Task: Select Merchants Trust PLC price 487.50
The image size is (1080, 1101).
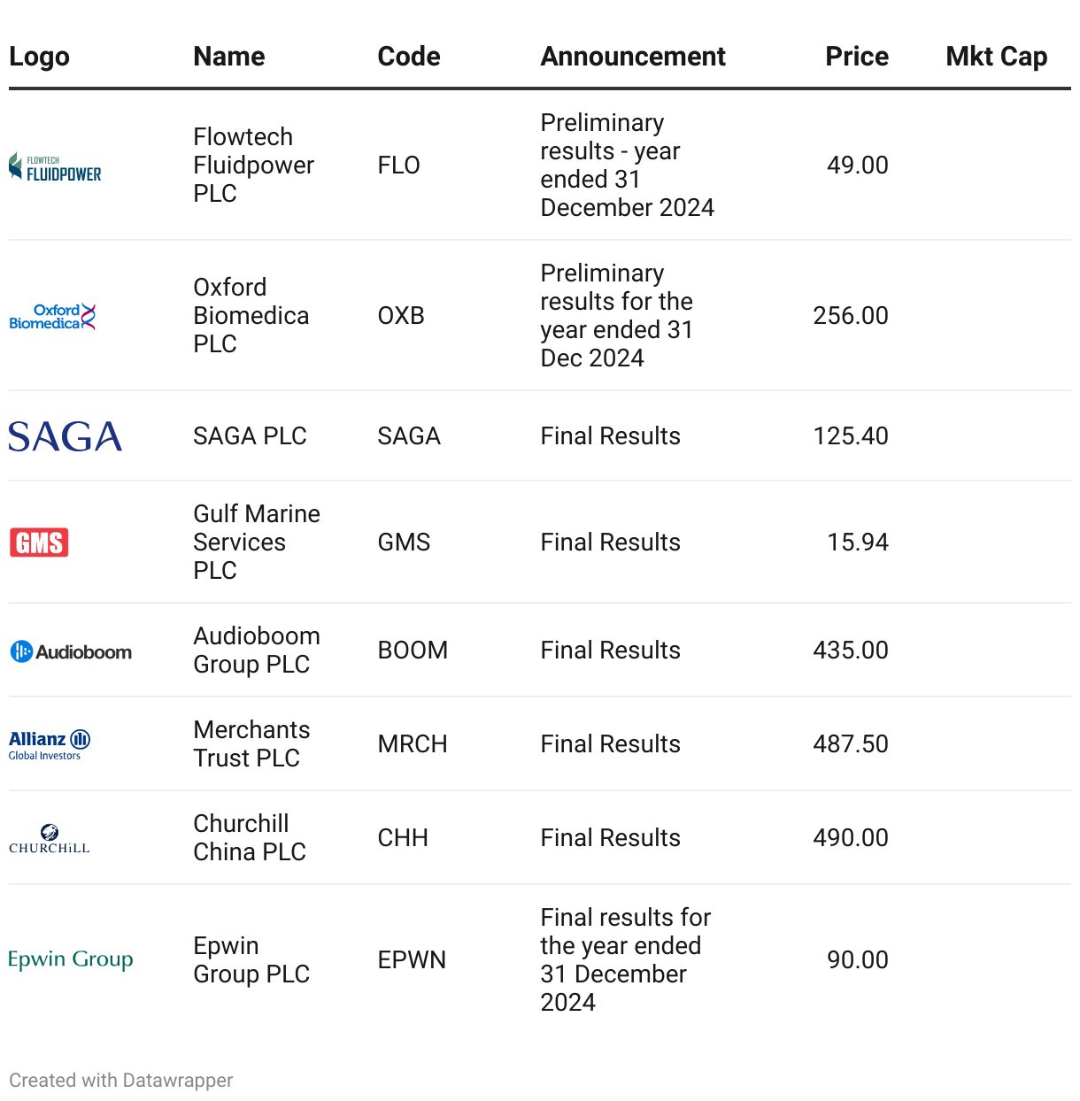Action: click(x=850, y=744)
